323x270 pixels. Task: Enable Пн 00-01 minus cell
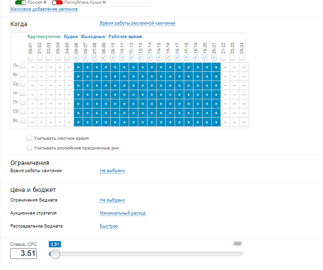32,67
